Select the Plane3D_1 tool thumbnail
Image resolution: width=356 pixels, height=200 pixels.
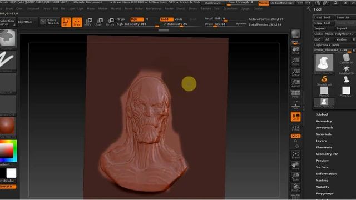346,91
